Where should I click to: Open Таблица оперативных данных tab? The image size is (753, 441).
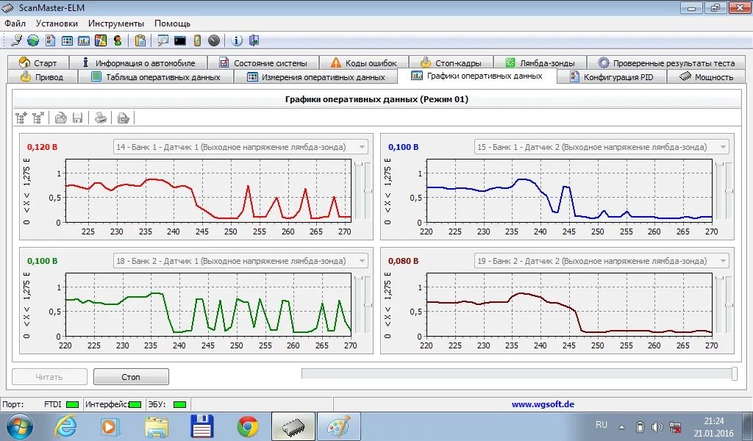[x=156, y=76]
